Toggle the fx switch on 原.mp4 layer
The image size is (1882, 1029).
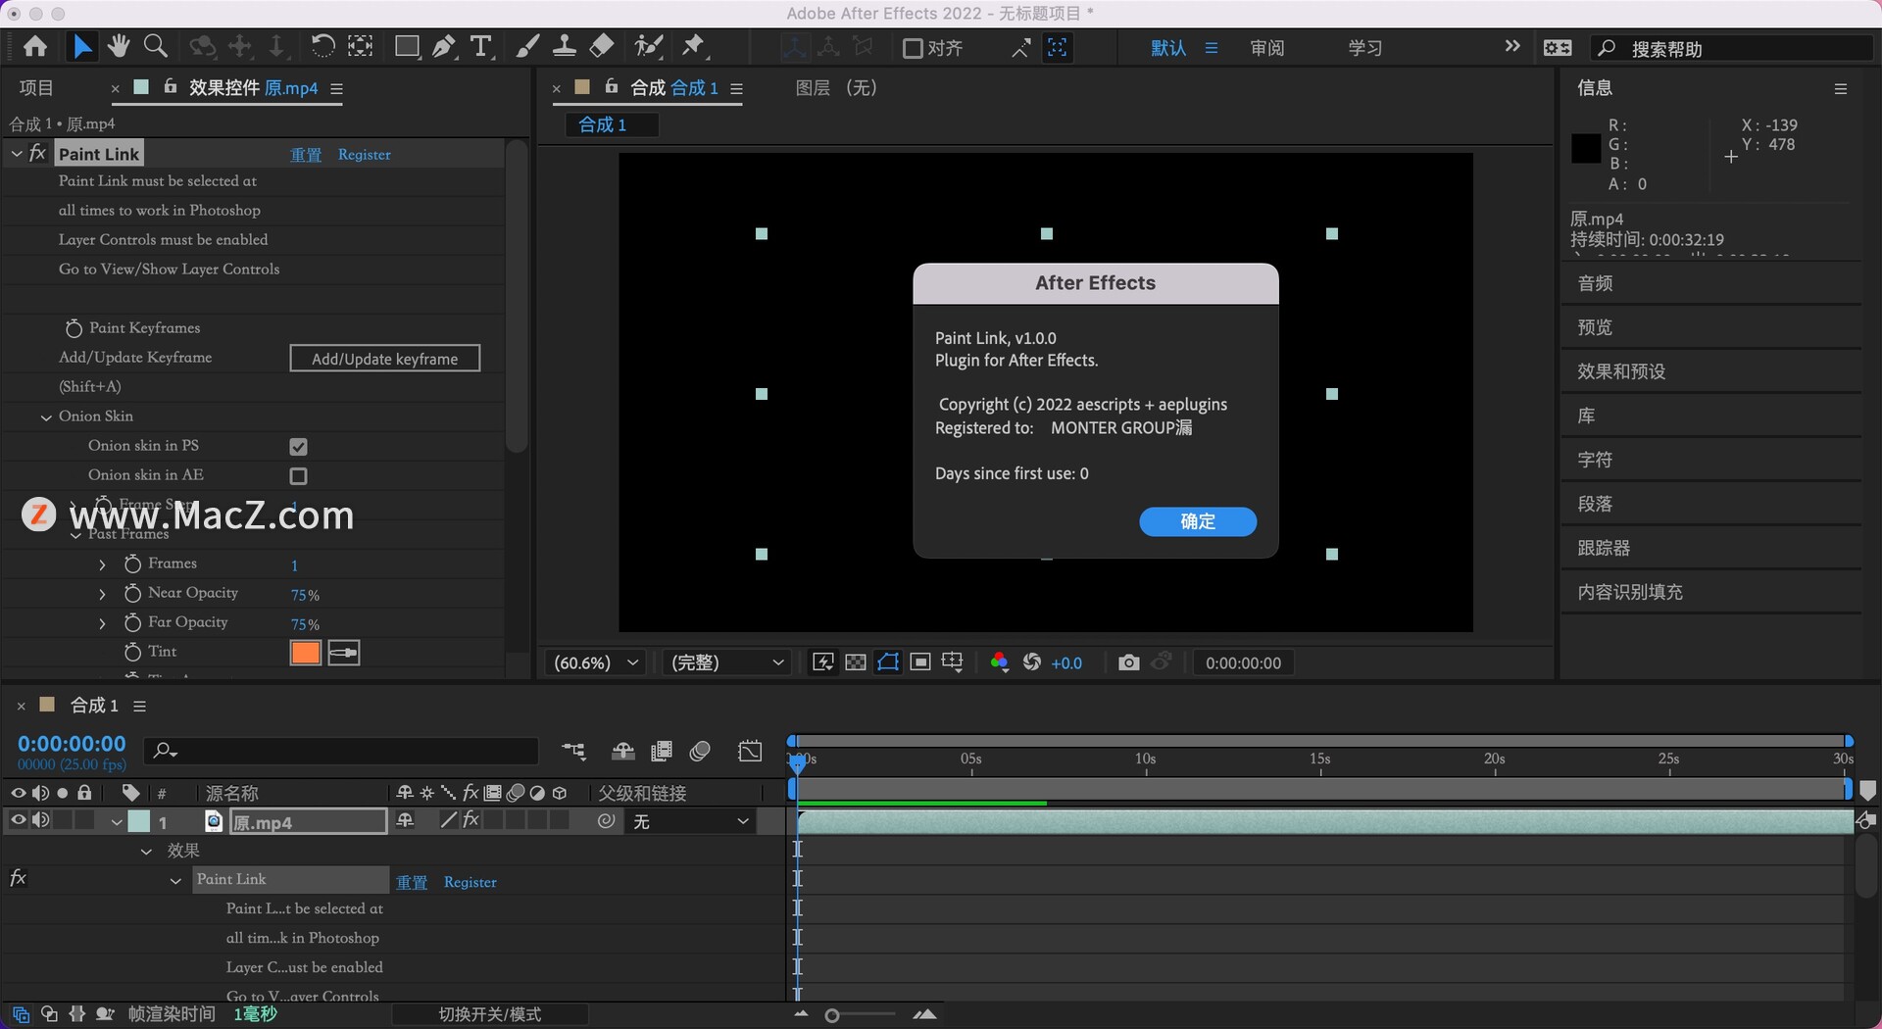[471, 820]
